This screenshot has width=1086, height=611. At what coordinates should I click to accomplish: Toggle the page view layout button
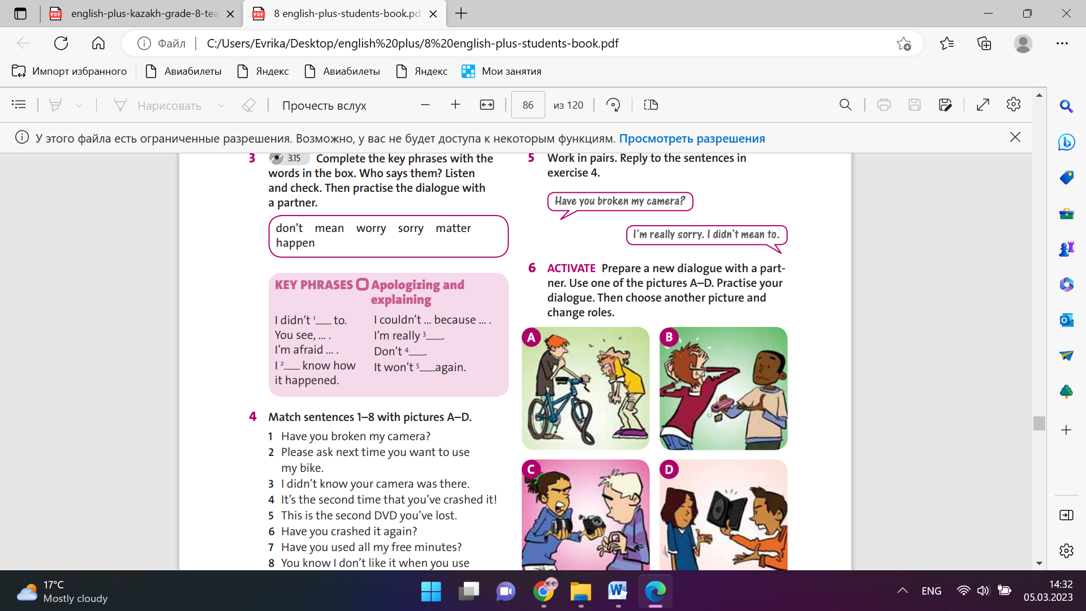(650, 105)
